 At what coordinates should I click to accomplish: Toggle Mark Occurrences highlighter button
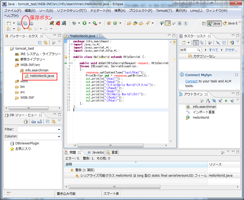click(168, 23)
